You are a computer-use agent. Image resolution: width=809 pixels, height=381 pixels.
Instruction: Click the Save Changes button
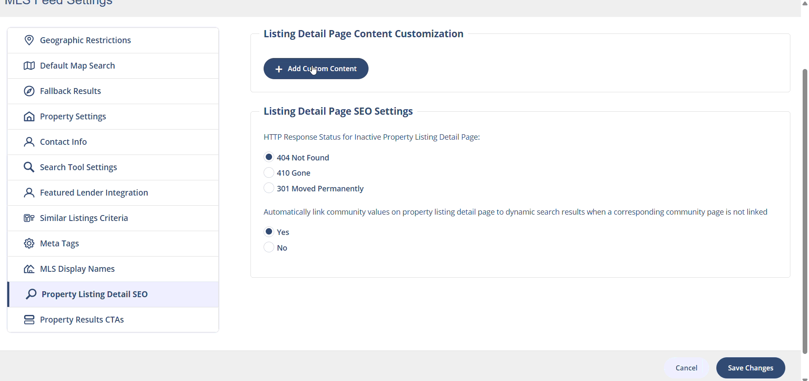pyautogui.click(x=751, y=368)
